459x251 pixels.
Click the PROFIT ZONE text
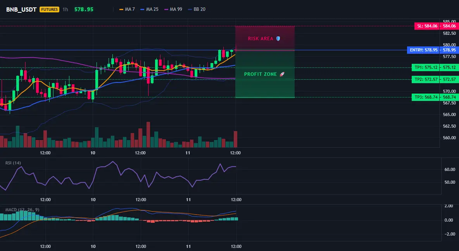click(x=261, y=74)
